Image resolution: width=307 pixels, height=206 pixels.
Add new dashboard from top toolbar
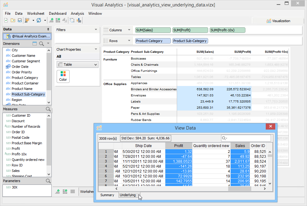(x=58, y=21)
